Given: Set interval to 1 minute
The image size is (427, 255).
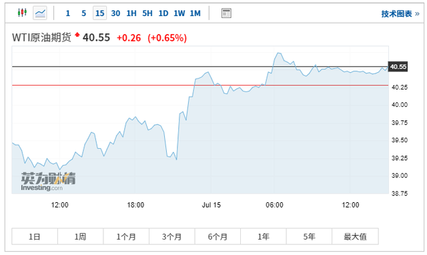Looking at the screenshot, I should pyautogui.click(x=68, y=13).
